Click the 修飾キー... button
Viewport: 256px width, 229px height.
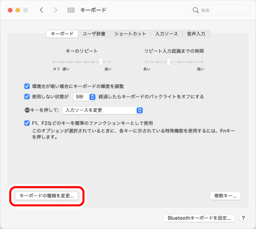225,196
